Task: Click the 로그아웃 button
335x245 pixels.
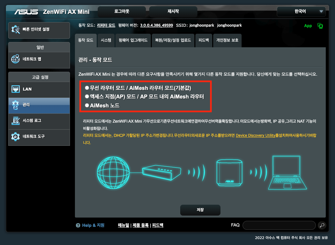Action: (x=122, y=12)
